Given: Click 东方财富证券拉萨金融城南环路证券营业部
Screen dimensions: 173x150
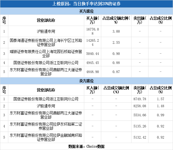Looking at the screenshot, I should pyautogui.click(x=46, y=137).
